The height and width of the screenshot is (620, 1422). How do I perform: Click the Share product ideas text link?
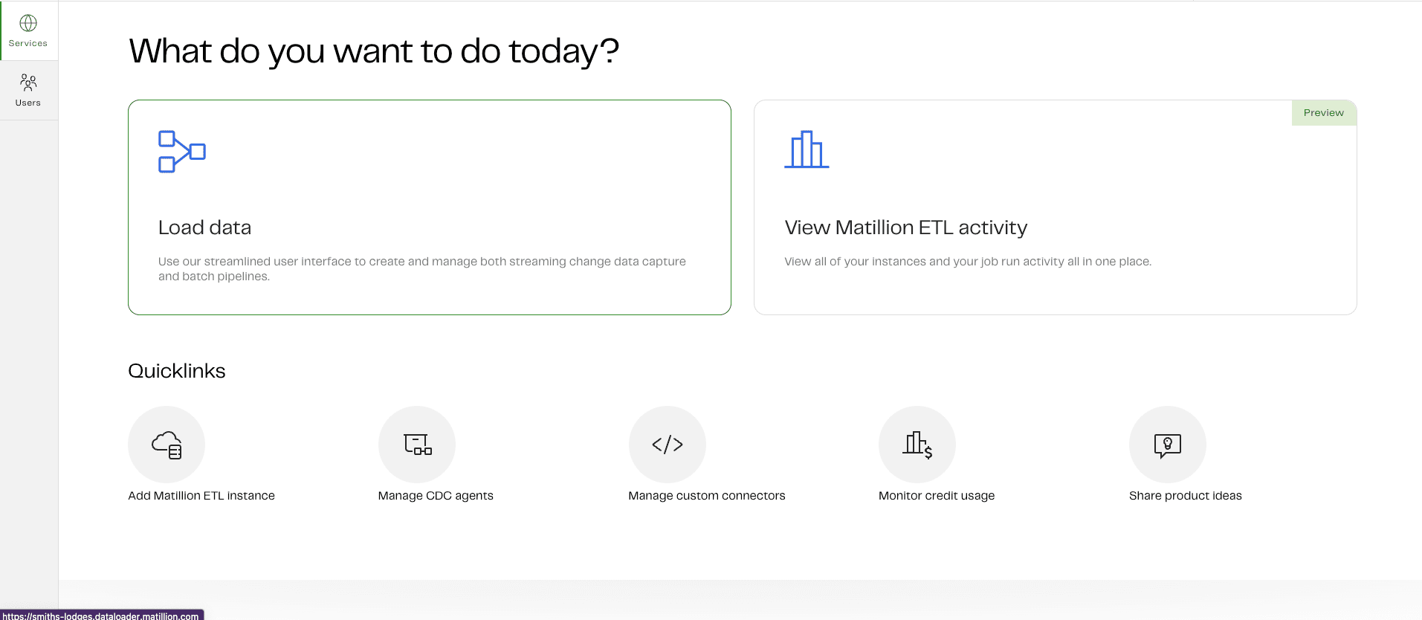click(1185, 496)
